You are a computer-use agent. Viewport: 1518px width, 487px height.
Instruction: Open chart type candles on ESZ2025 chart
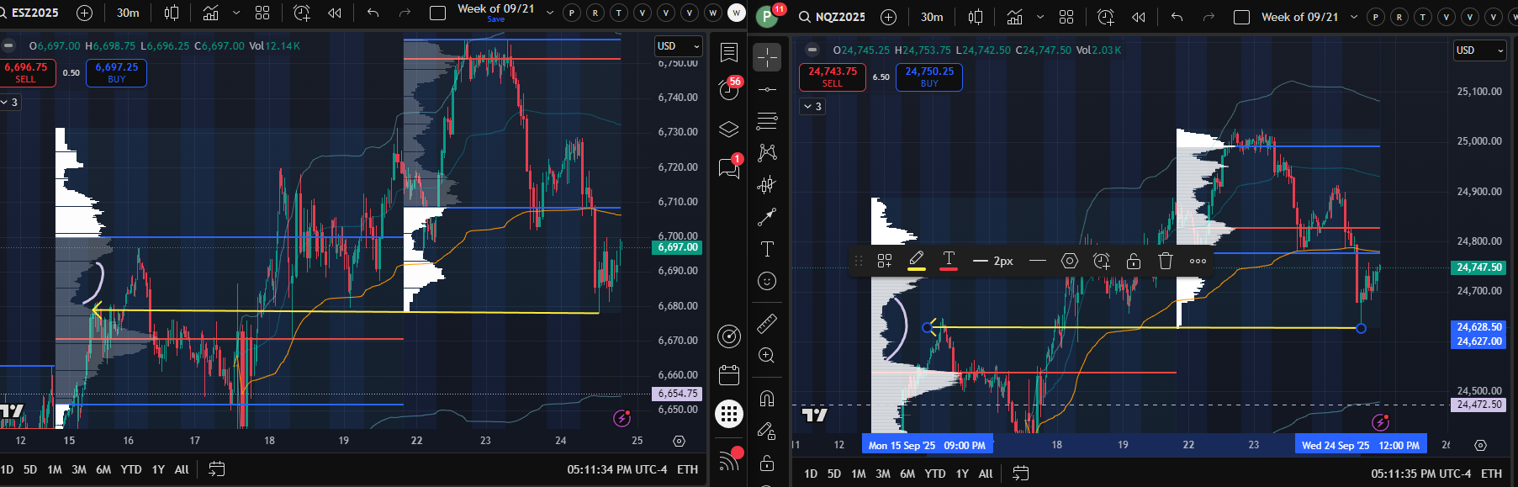point(172,13)
